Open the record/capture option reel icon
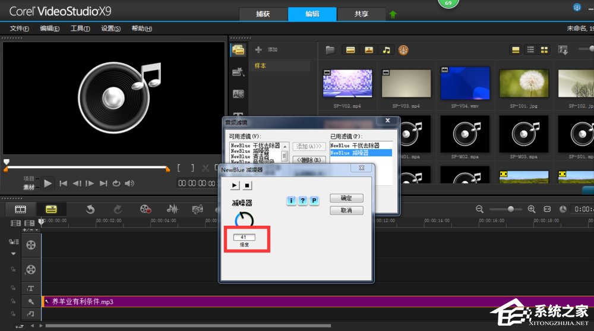This screenshot has height=331, width=594. tap(146, 209)
